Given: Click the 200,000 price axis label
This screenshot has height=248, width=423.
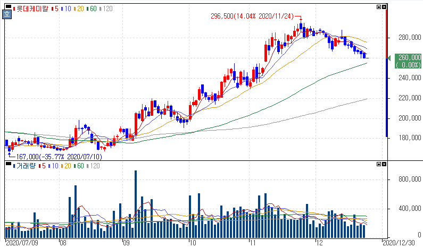Looking at the screenshot, I should pos(410,118).
